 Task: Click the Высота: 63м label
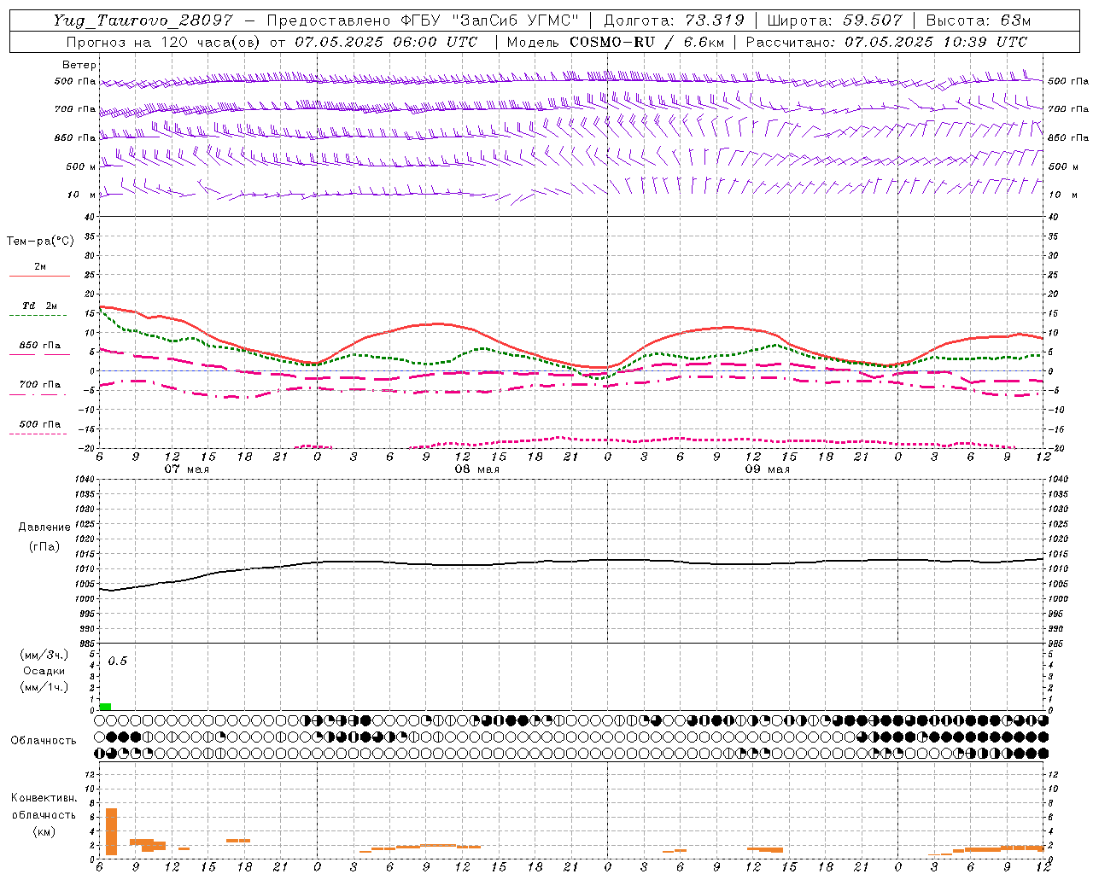pyautogui.click(x=979, y=20)
